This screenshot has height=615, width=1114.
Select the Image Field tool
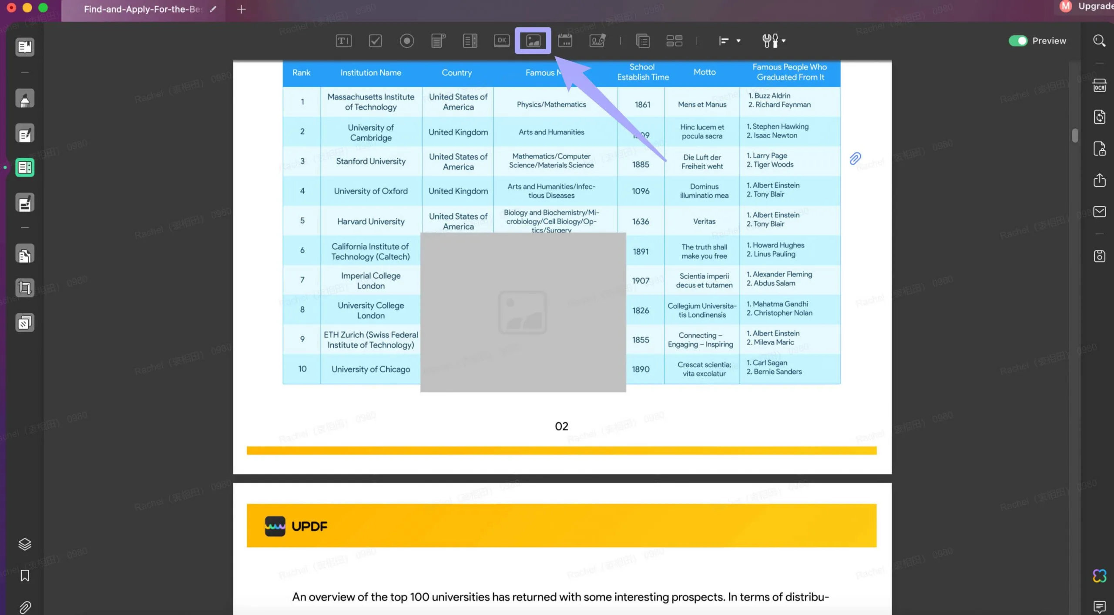(x=533, y=41)
